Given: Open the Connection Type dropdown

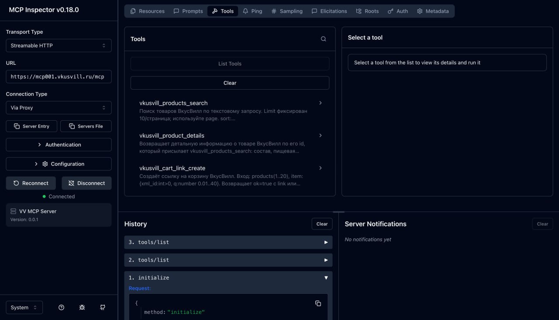Looking at the screenshot, I should click(x=59, y=108).
